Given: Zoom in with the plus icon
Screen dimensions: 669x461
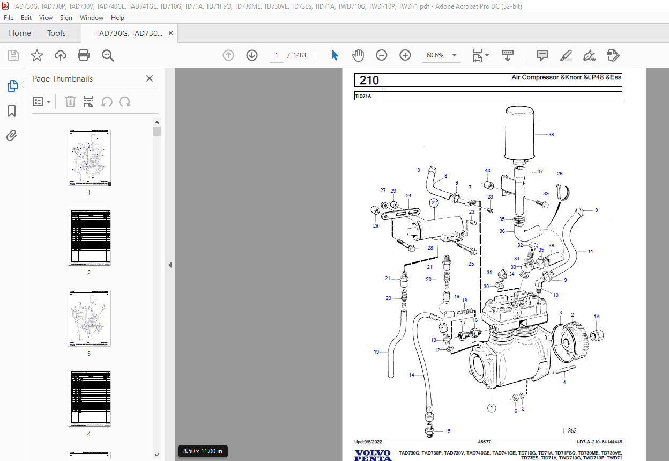Looking at the screenshot, I should (x=405, y=55).
